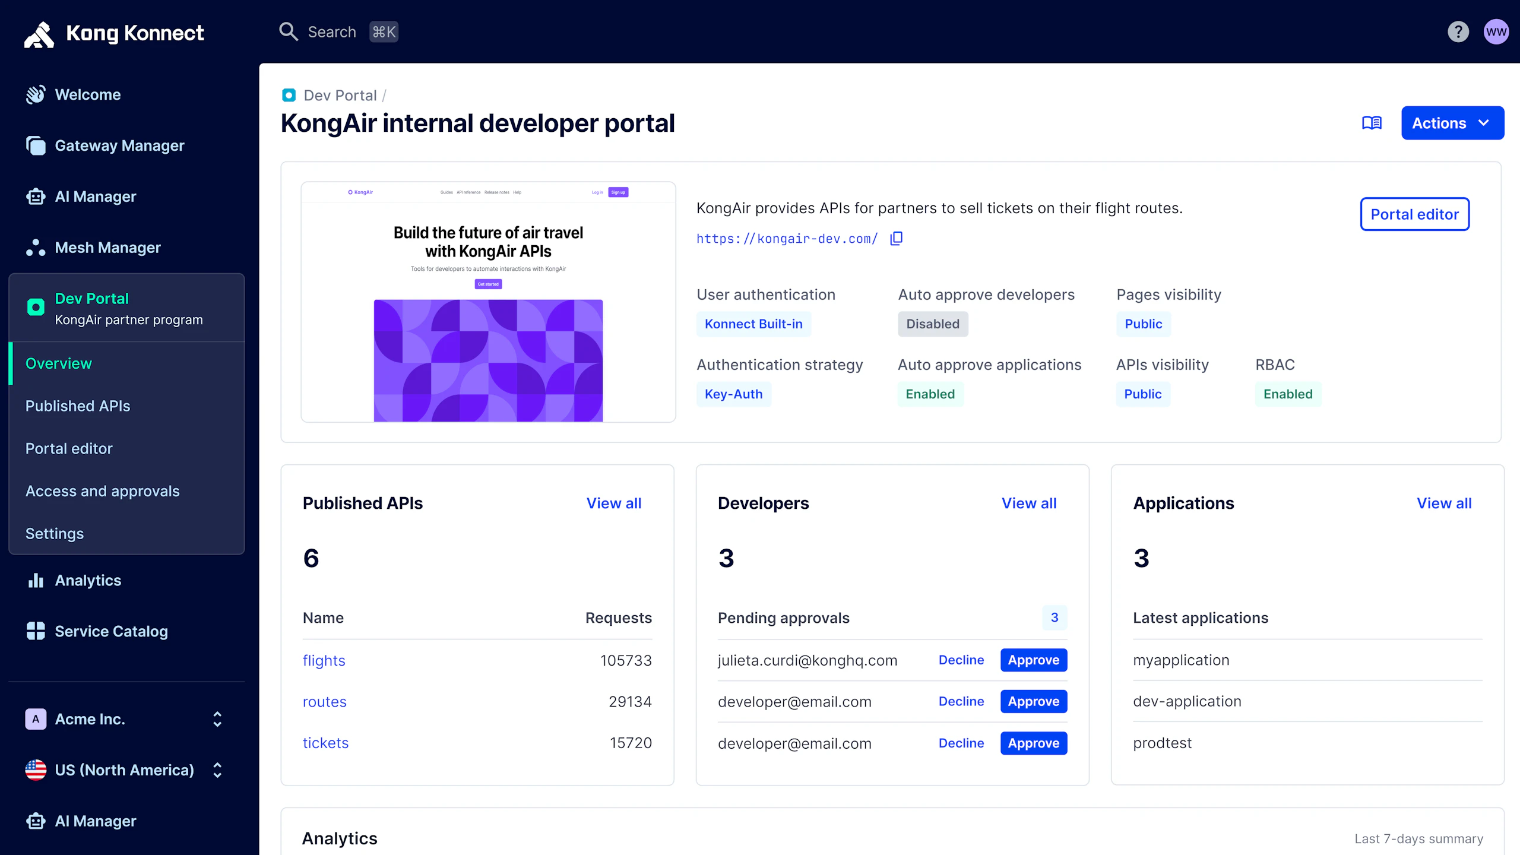Click the help question mark icon

pos(1458,32)
